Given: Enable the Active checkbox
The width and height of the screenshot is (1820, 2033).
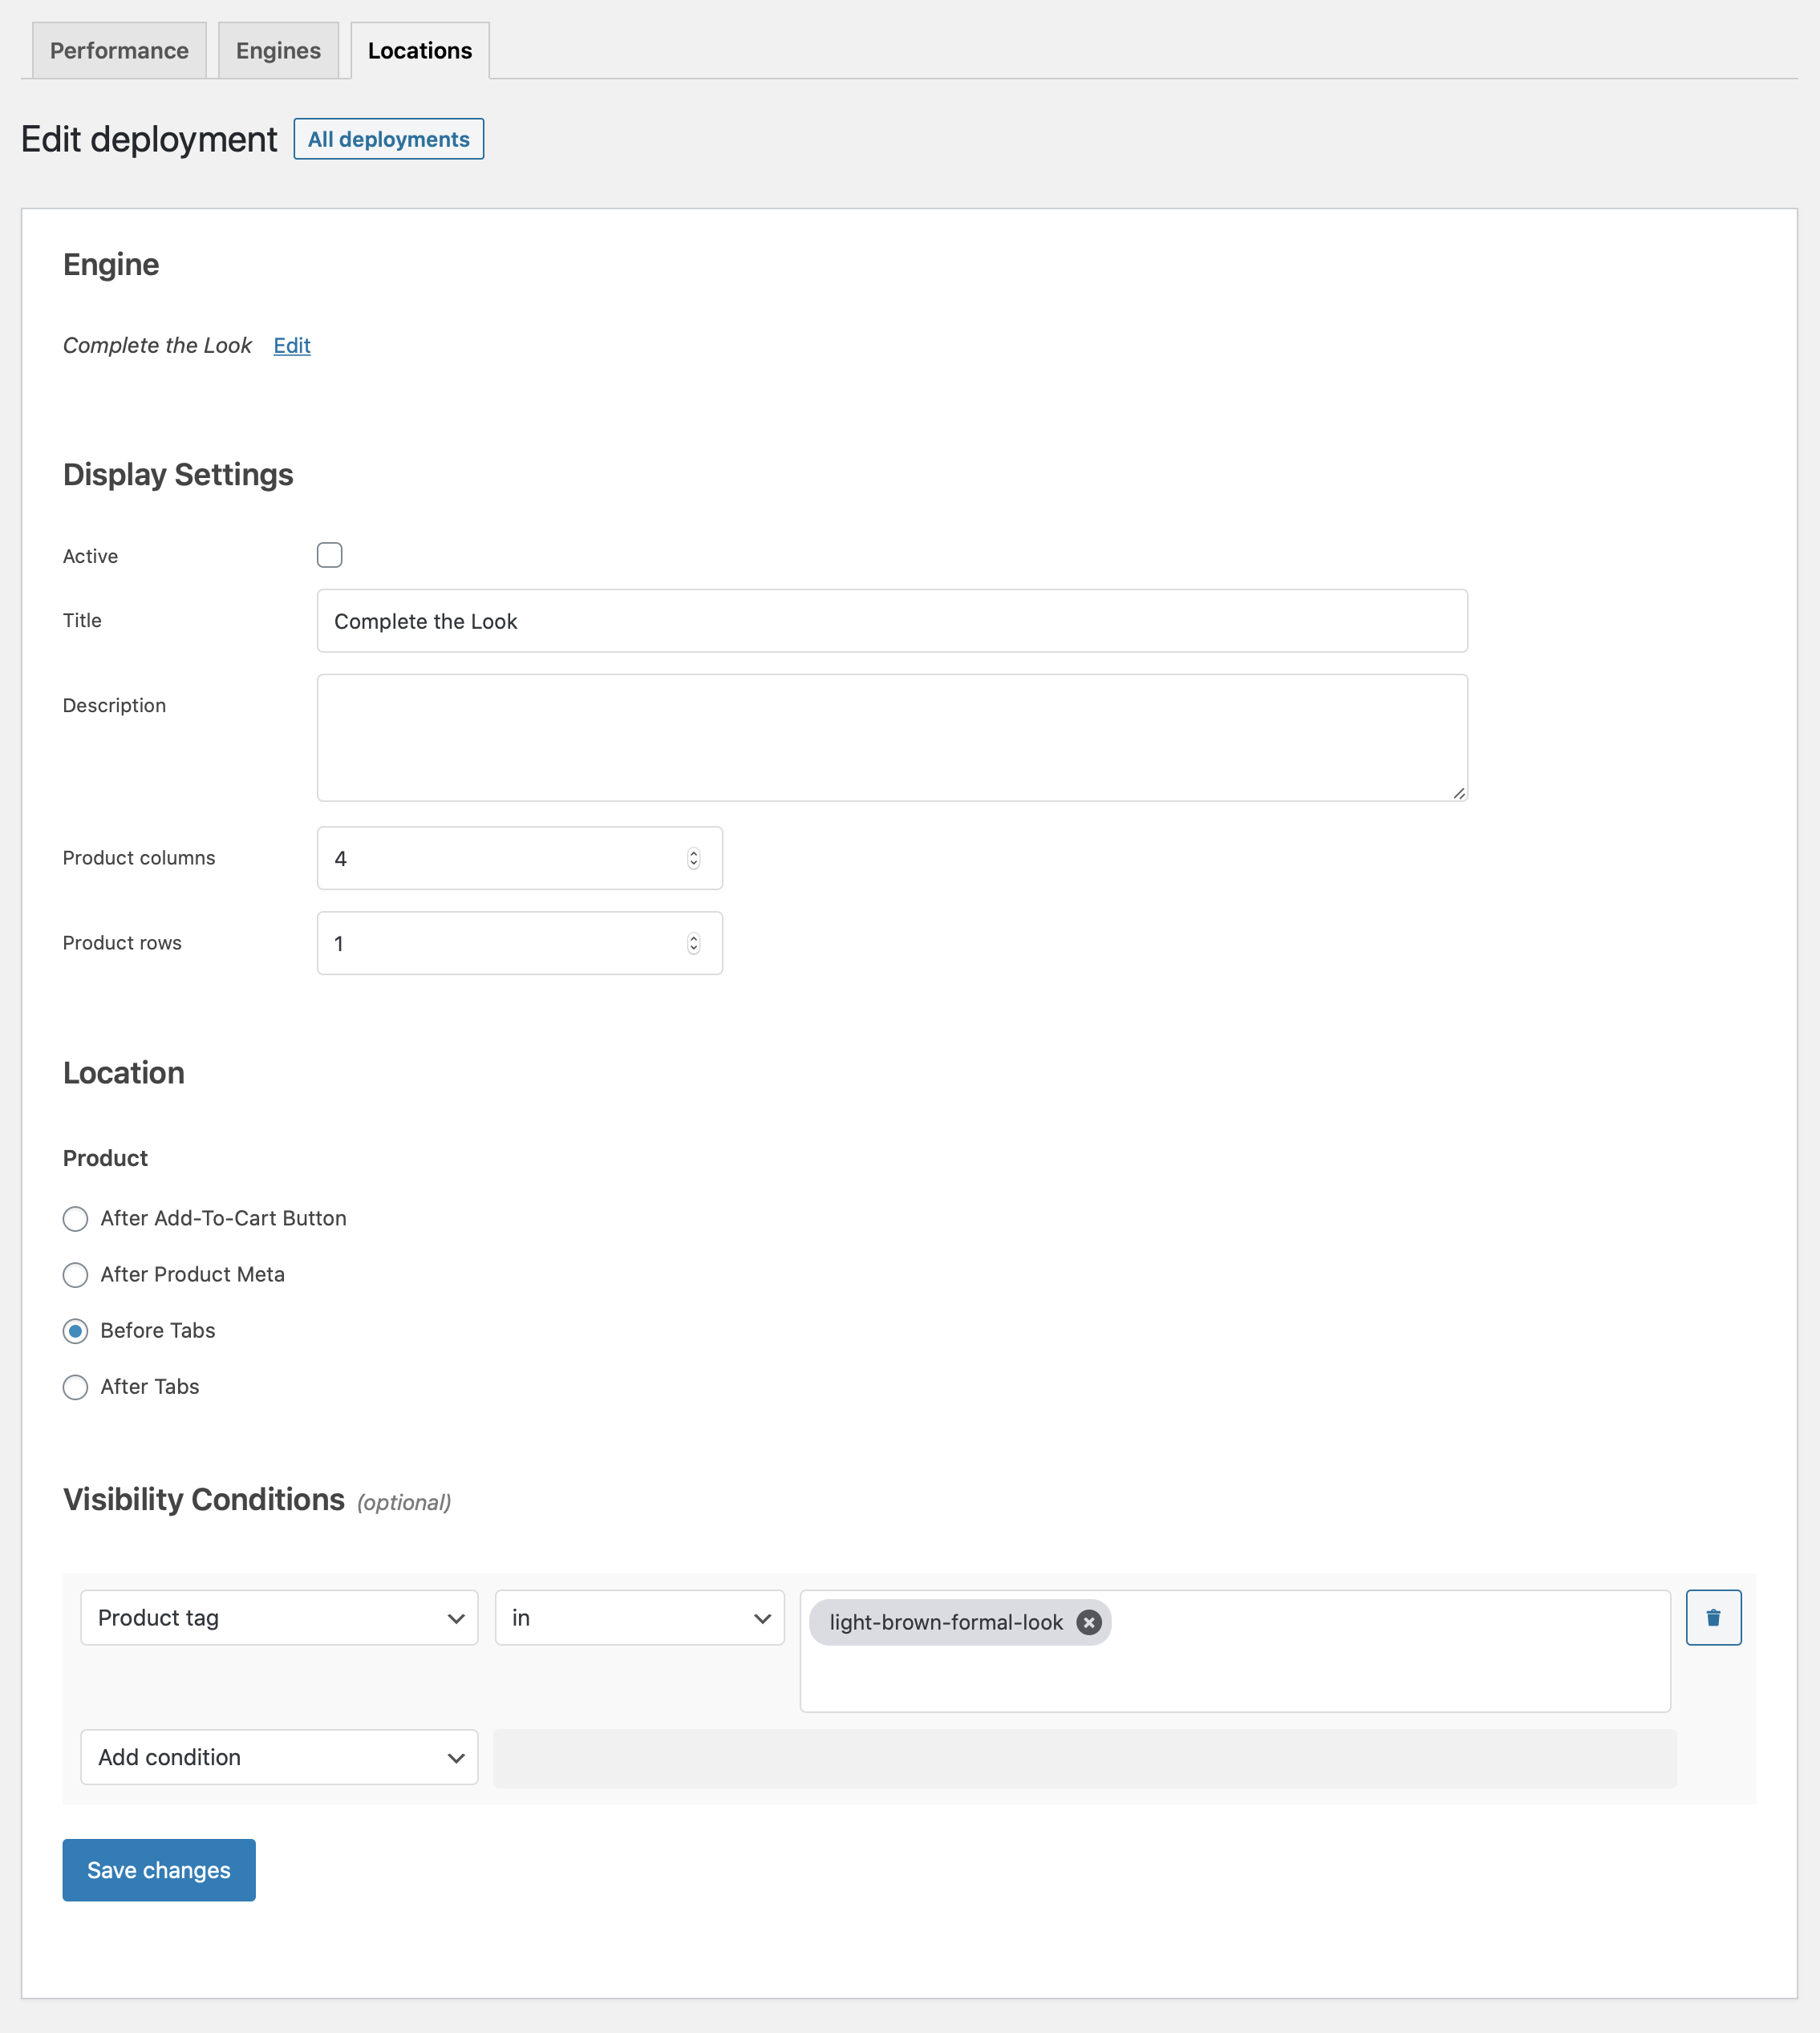Looking at the screenshot, I should 329,555.
